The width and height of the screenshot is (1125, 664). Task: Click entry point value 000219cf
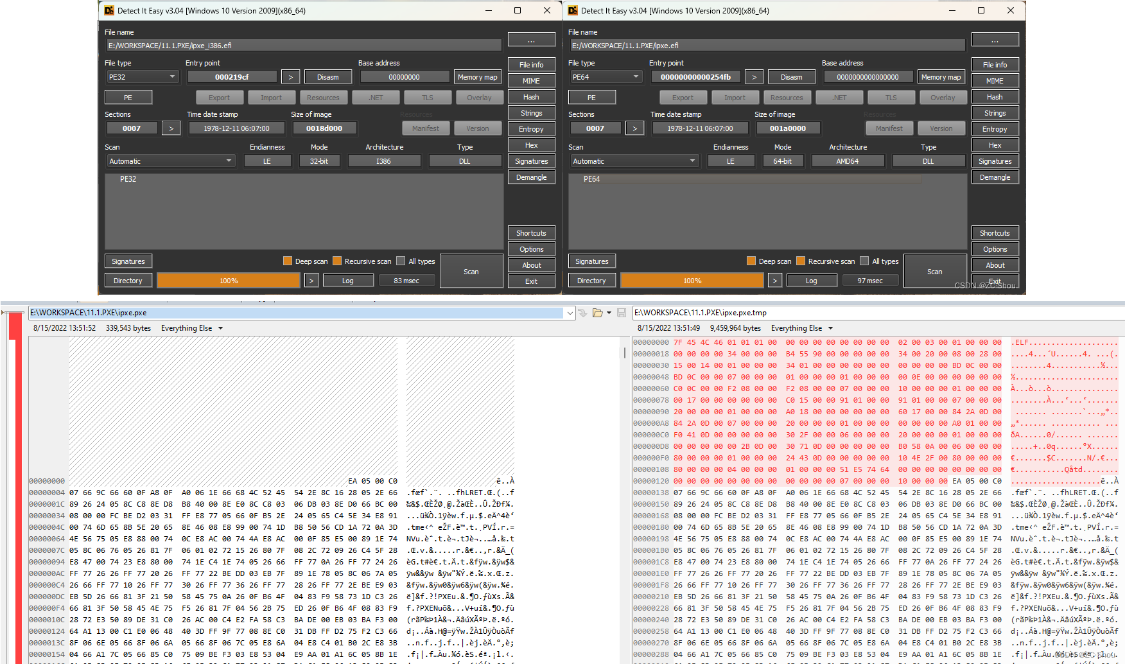pyautogui.click(x=232, y=77)
